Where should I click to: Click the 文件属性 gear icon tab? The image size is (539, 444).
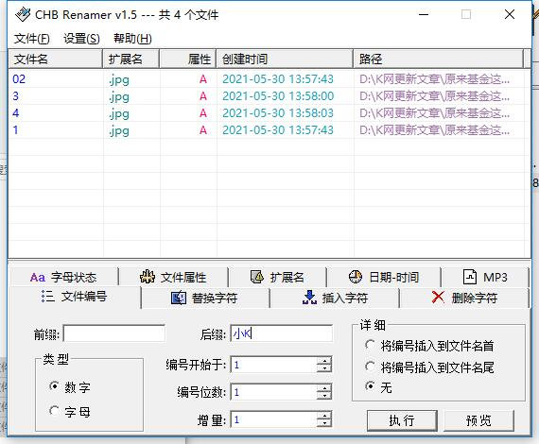point(148,277)
